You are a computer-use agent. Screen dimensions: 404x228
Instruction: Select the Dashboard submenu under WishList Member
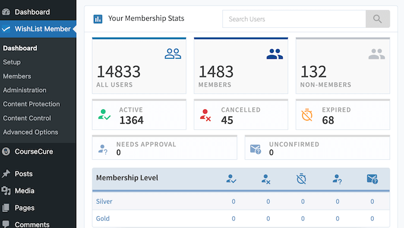point(20,48)
